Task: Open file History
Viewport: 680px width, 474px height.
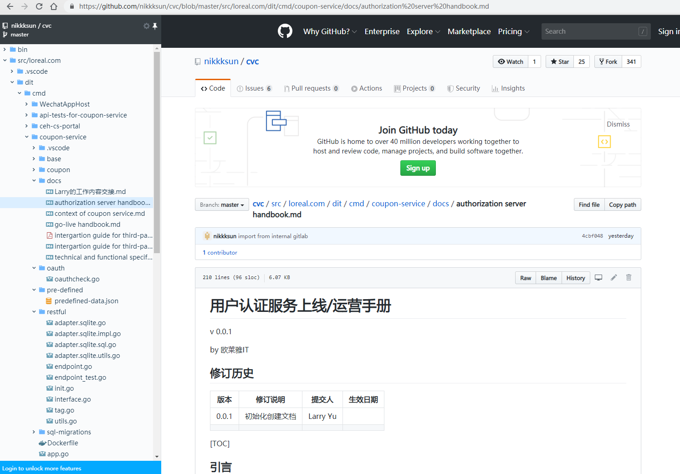Action: tap(576, 278)
